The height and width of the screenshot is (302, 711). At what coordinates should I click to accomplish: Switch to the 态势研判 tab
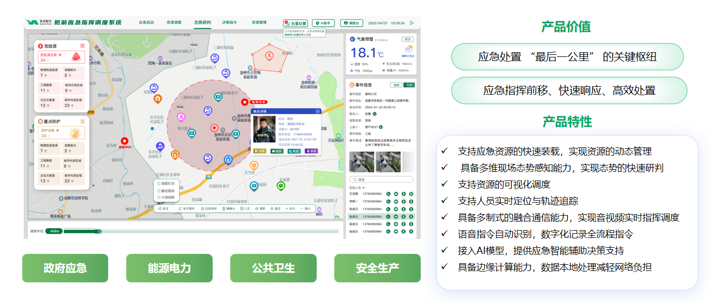[202, 23]
